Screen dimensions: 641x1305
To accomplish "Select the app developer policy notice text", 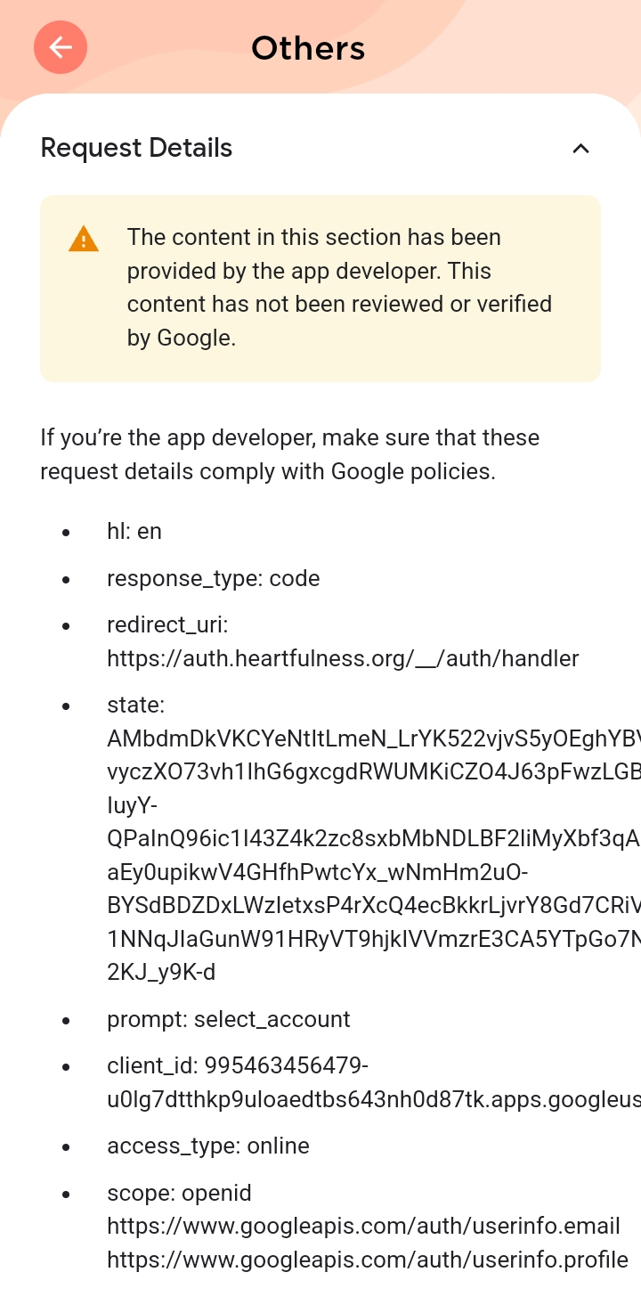I will click(x=289, y=454).
